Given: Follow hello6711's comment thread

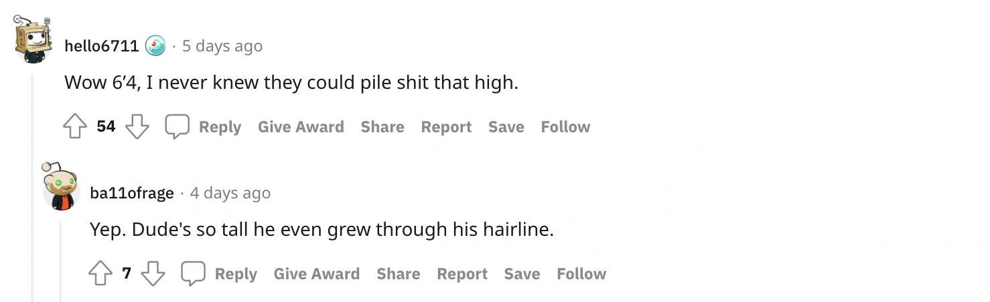Looking at the screenshot, I should click(x=565, y=127).
